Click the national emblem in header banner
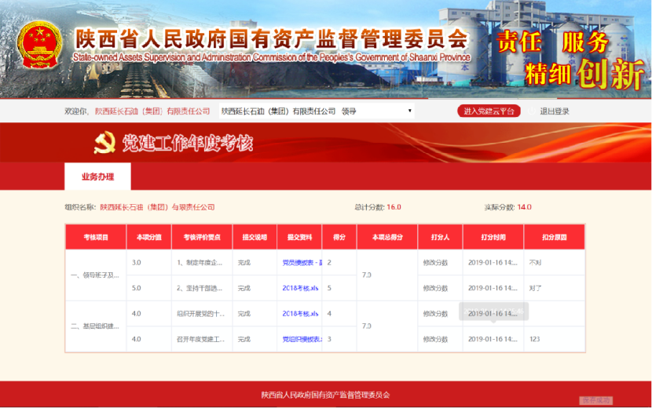The image size is (652, 408). (x=39, y=45)
